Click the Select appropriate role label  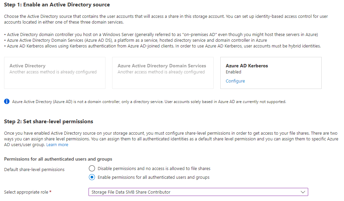[26, 192]
